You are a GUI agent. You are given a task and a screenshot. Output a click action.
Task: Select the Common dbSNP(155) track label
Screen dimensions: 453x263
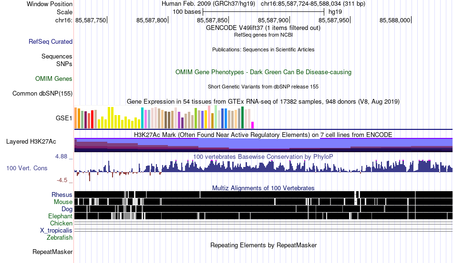pos(42,93)
